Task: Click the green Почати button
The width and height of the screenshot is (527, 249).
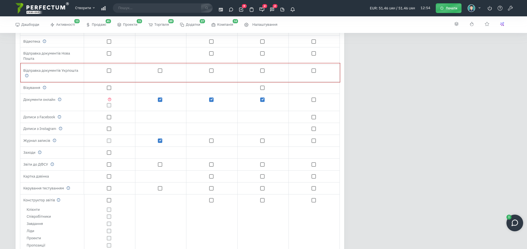Action: [x=449, y=8]
